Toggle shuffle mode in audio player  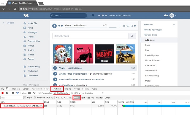point(124,26)
